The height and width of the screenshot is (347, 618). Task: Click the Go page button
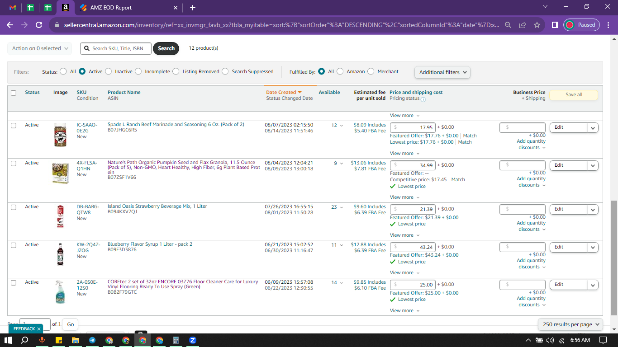coord(71,324)
